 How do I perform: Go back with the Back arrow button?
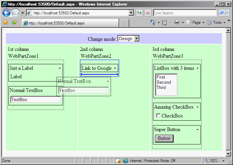coord(6,13)
